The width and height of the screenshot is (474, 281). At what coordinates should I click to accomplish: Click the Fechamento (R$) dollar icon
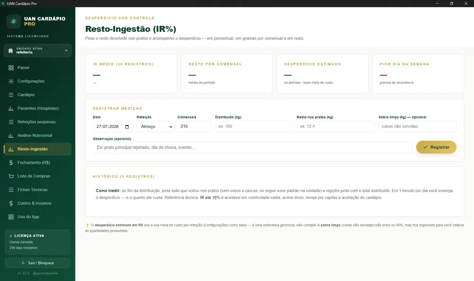pyautogui.click(x=11, y=163)
